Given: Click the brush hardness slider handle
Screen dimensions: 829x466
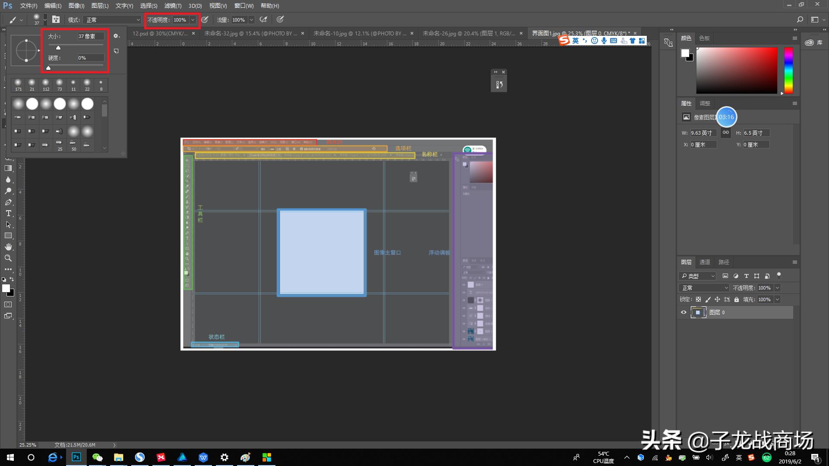Looking at the screenshot, I should tap(48, 68).
